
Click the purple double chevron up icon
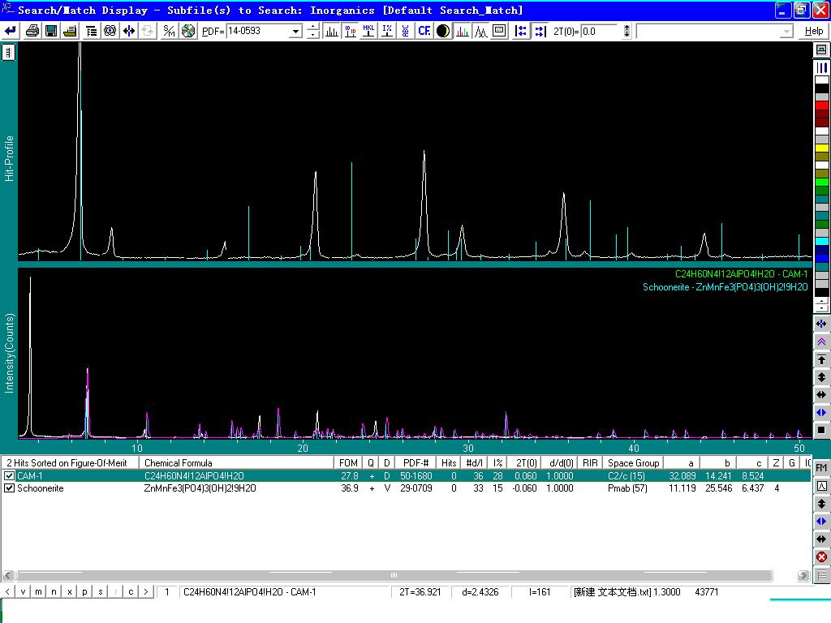(821, 342)
